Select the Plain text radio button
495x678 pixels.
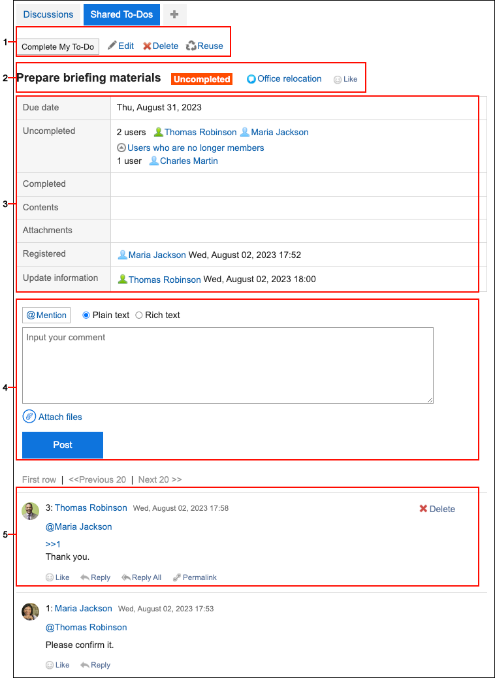tap(86, 315)
